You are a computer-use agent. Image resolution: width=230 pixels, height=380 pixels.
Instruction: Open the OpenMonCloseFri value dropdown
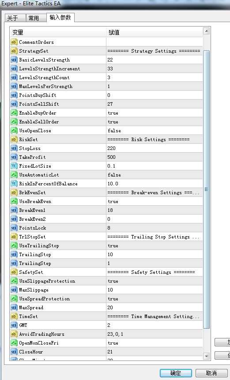click(x=155, y=343)
